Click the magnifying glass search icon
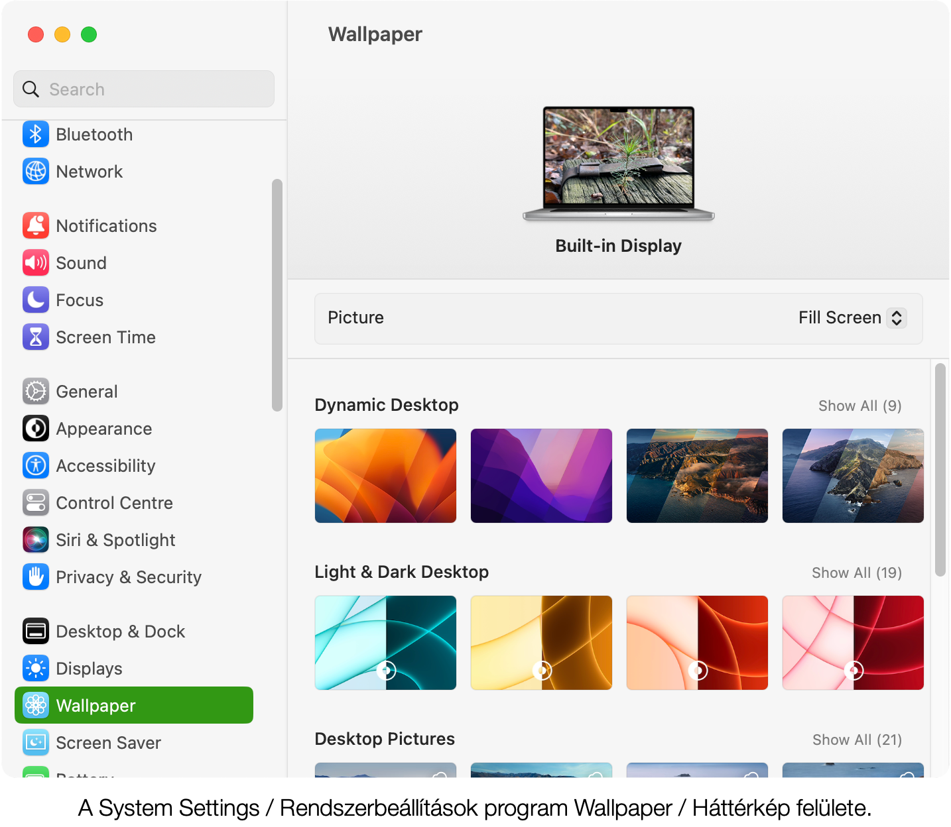 pyautogui.click(x=31, y=89)
